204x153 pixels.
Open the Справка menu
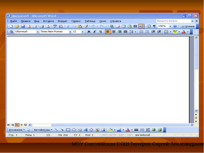pyautogui.click(x=116, y=21)
